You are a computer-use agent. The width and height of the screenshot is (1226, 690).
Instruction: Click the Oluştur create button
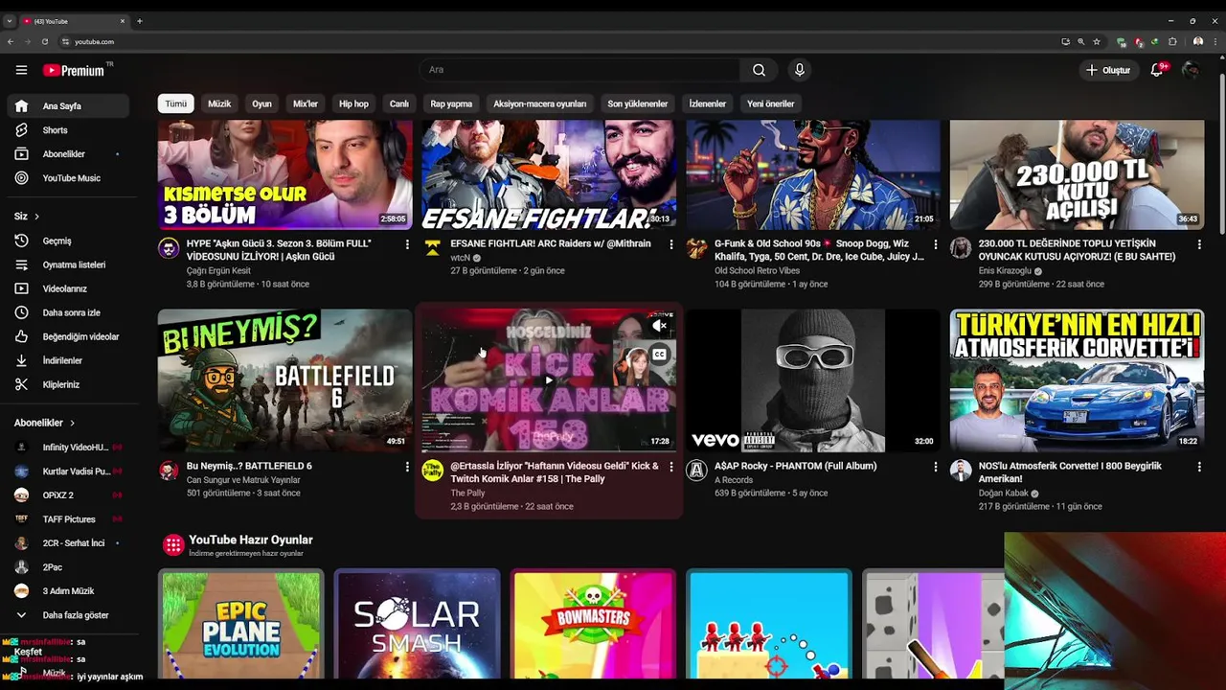1107,70
